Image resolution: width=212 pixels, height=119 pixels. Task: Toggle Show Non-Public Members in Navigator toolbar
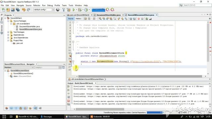point(21,108)
